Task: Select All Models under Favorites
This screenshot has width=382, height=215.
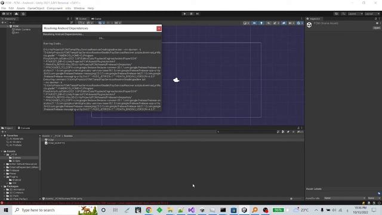Action: [15, 142]
